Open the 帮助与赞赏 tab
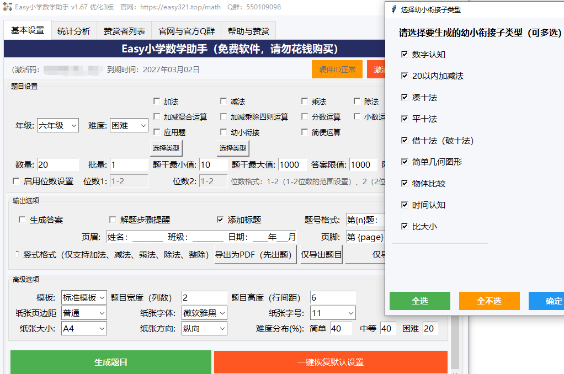 click(x=248, y=31)
